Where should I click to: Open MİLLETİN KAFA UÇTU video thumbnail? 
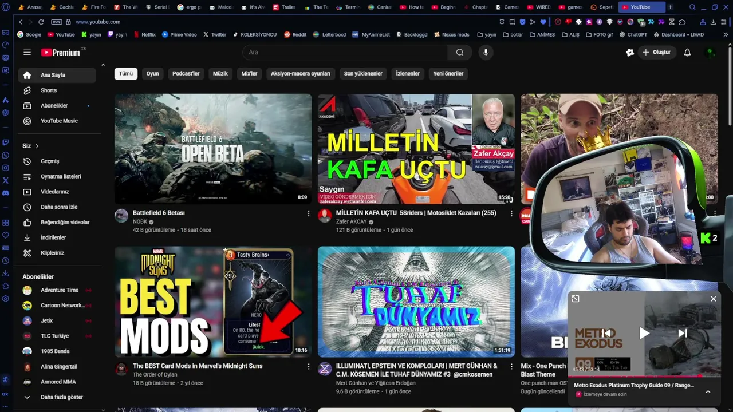tap(416, 149)
